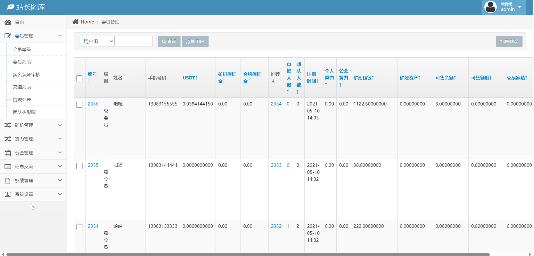Screen dimensions: 534x256
Task: Open the 用户ID search type dropdown
Action: 97,41
